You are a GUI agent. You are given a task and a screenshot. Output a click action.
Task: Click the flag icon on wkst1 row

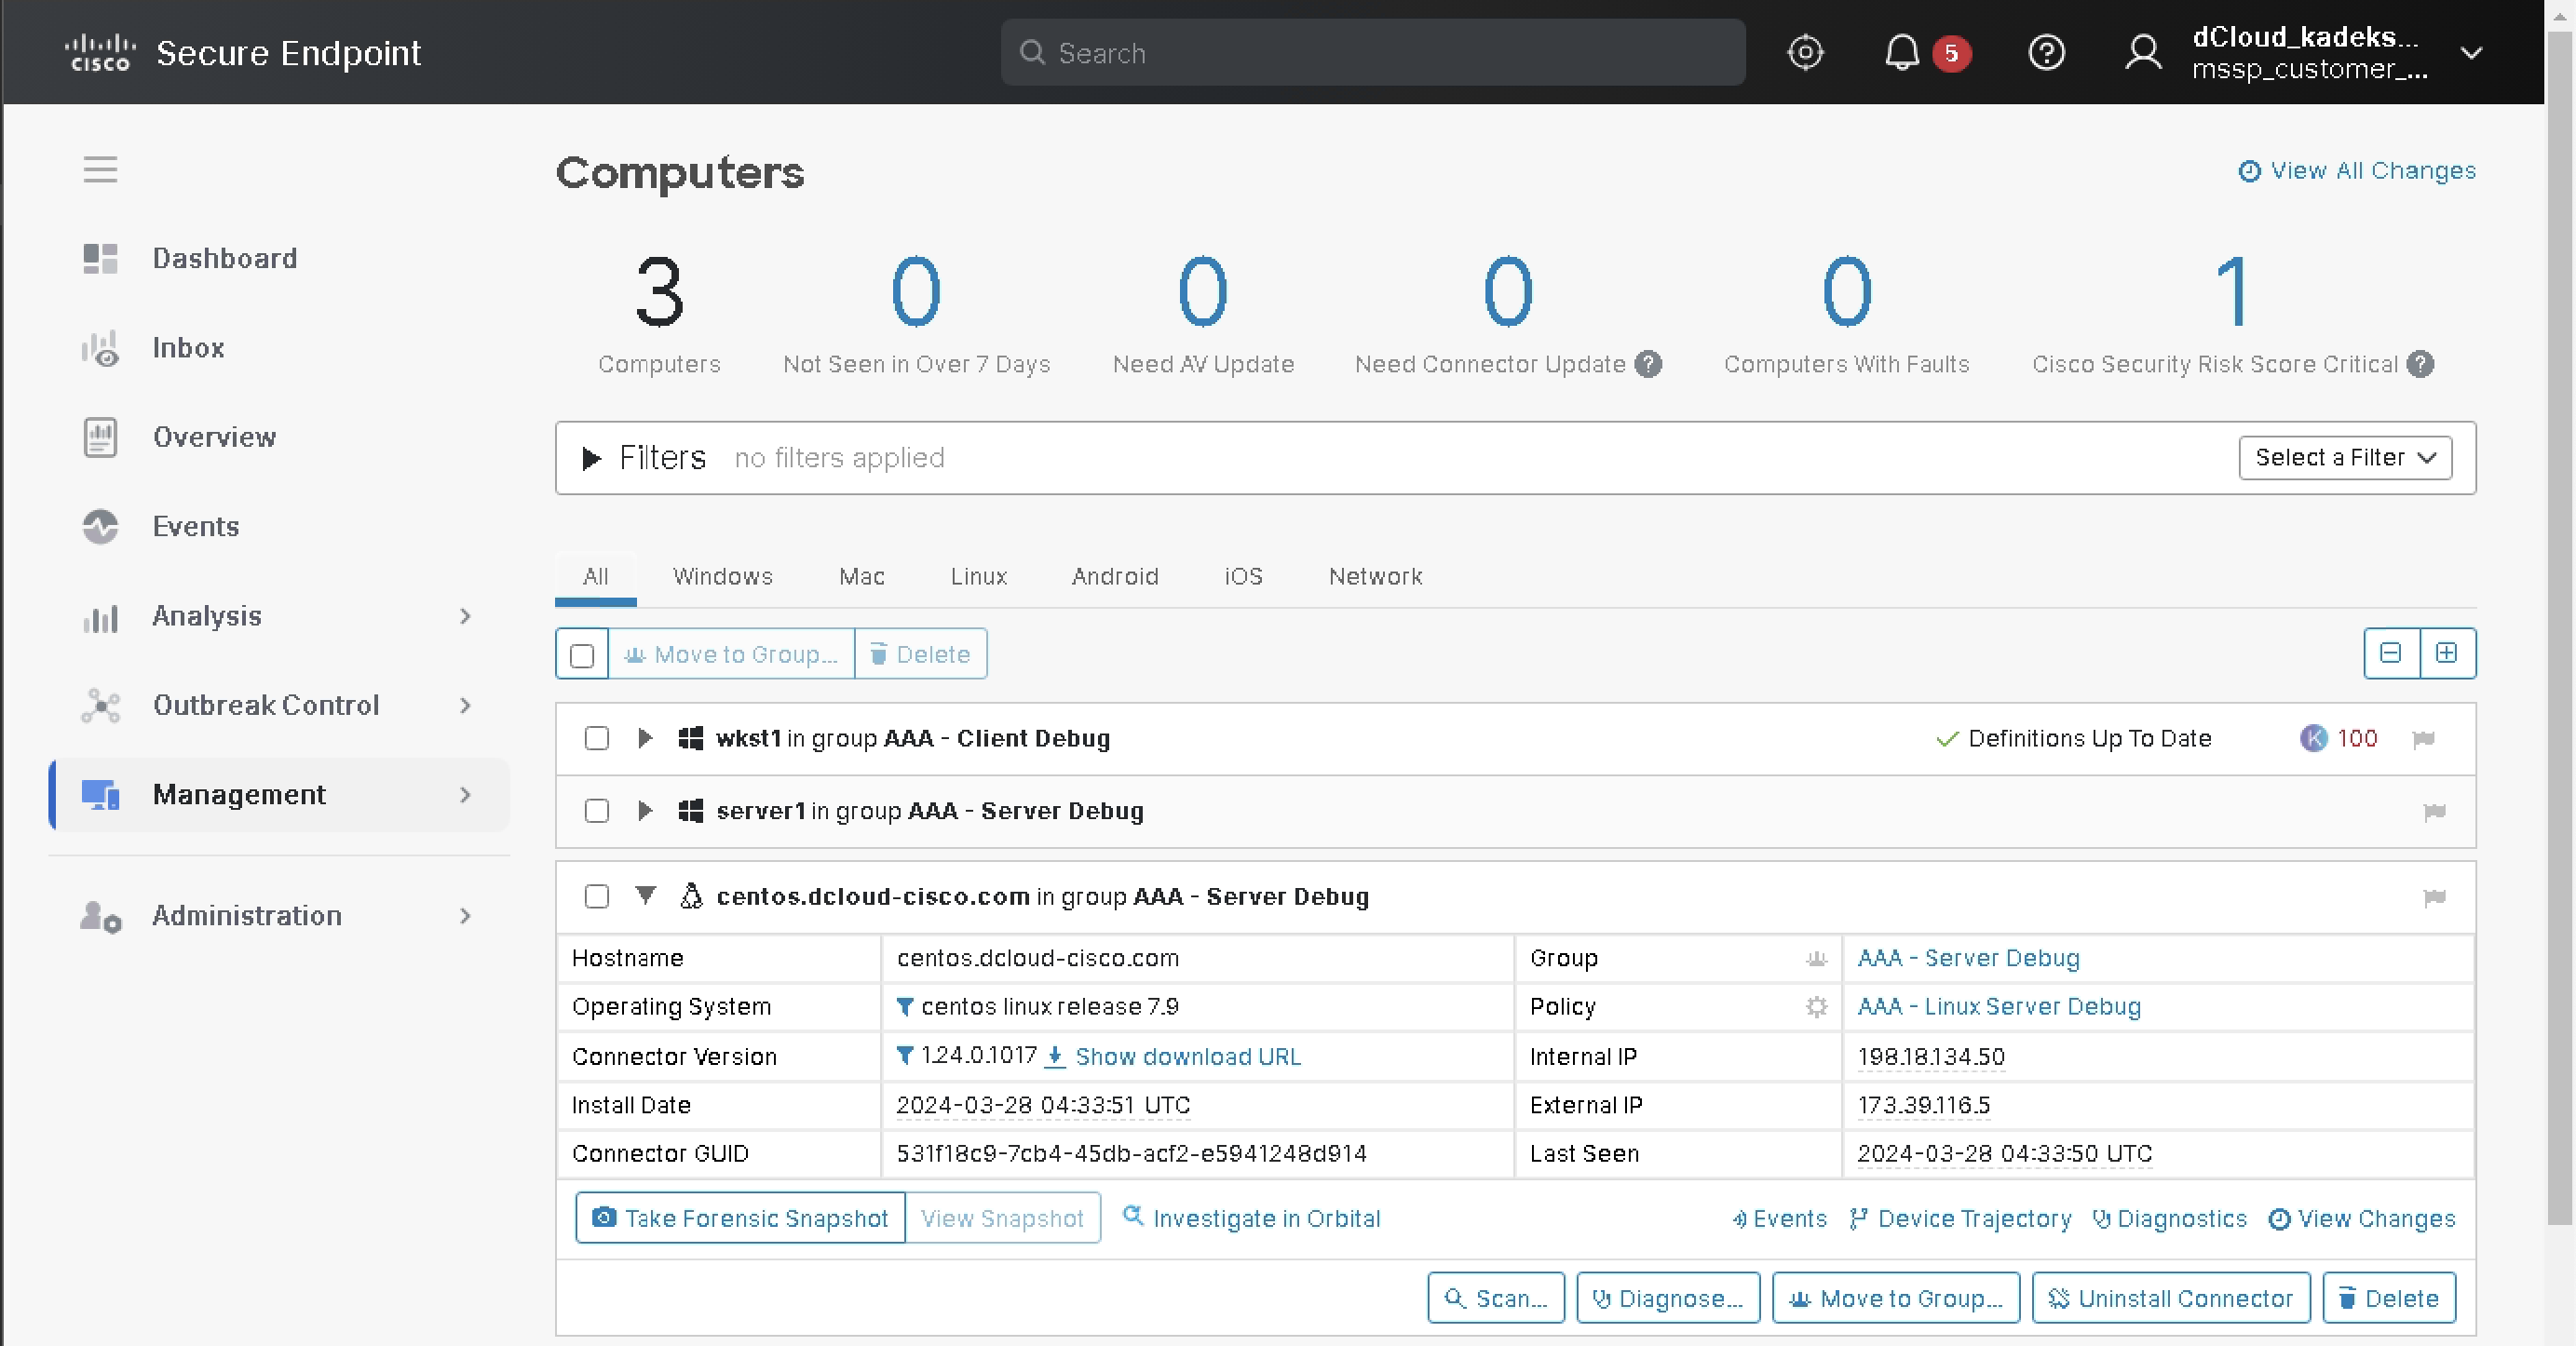2423,739
